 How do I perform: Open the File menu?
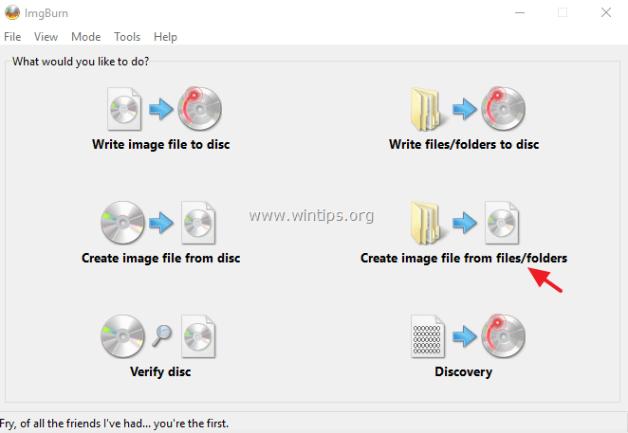click(x=12, y=37)
